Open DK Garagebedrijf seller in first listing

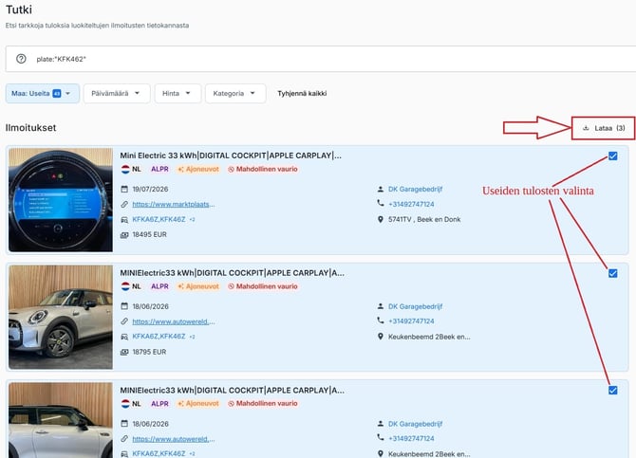tap(415, 189)
